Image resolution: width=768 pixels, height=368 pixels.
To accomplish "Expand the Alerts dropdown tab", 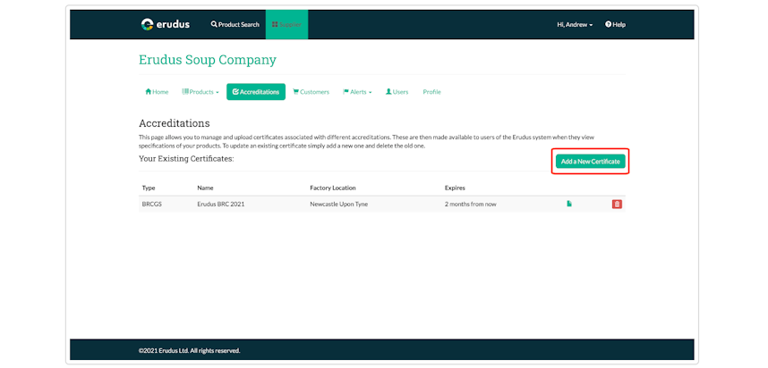I will coord(357,92).
